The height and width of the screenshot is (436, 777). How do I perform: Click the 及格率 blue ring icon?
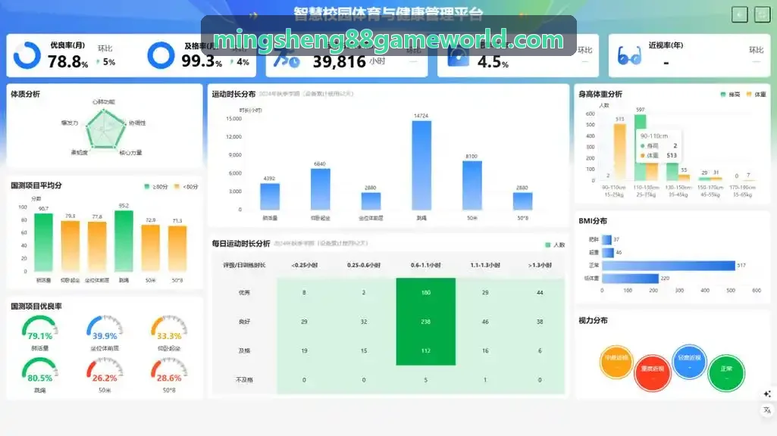click(x=161, y=55)
